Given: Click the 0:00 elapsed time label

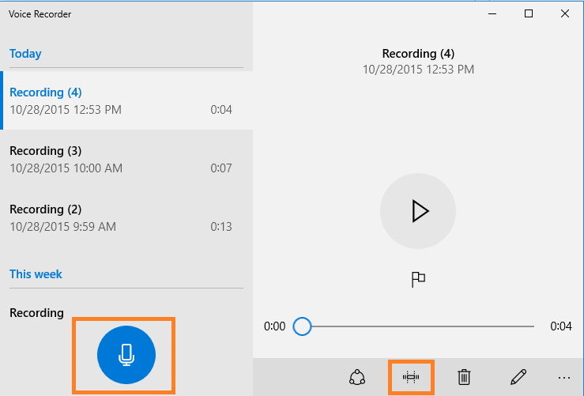Looking at the screenshot, I should click(274, 326).
